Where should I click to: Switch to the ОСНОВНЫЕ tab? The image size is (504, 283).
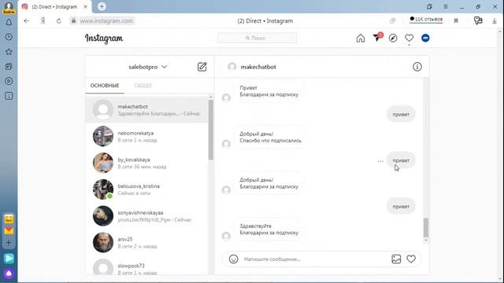pos(105,86)
